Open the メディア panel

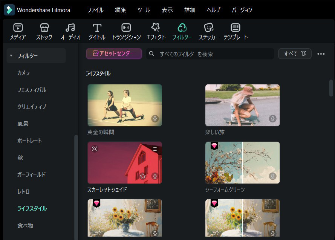click(17, 30)
